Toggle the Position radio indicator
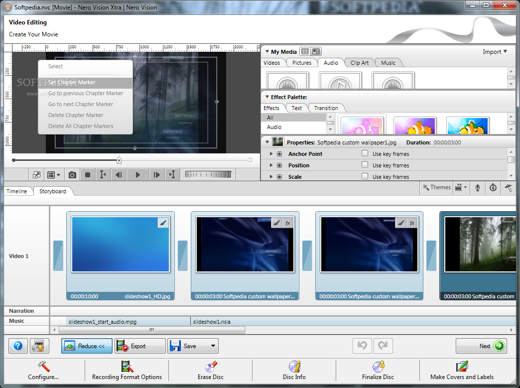The height and width of the screenshot is (388, 520). [279, 165]
